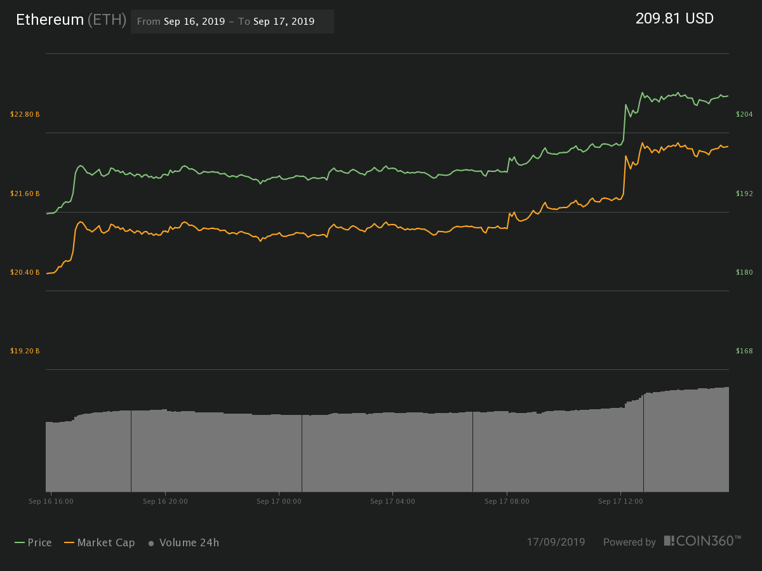Image resolution: width=762 pixels, height=571 pixels.
Task: Click the COIN360 logo
Action: (x=702, y=541)
